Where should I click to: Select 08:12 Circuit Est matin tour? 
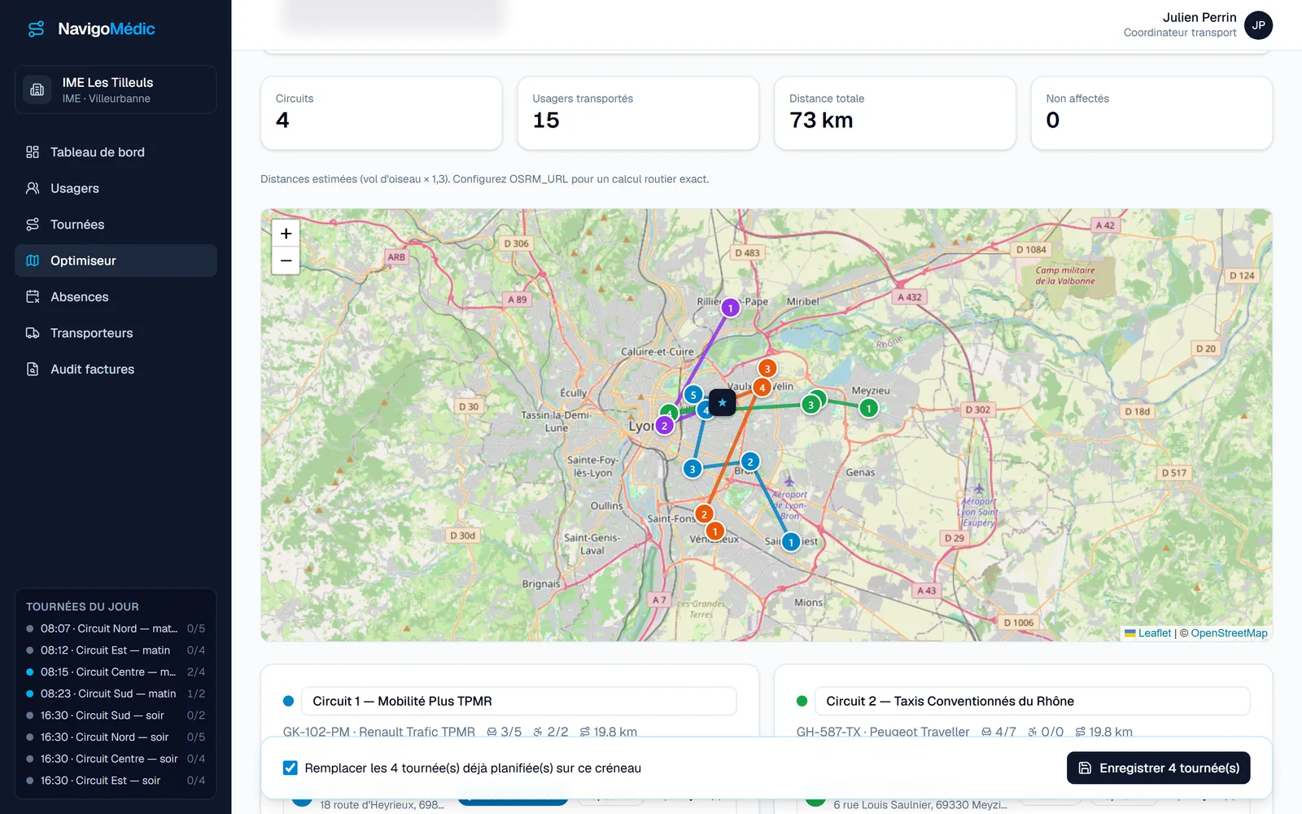pos(116,650)
